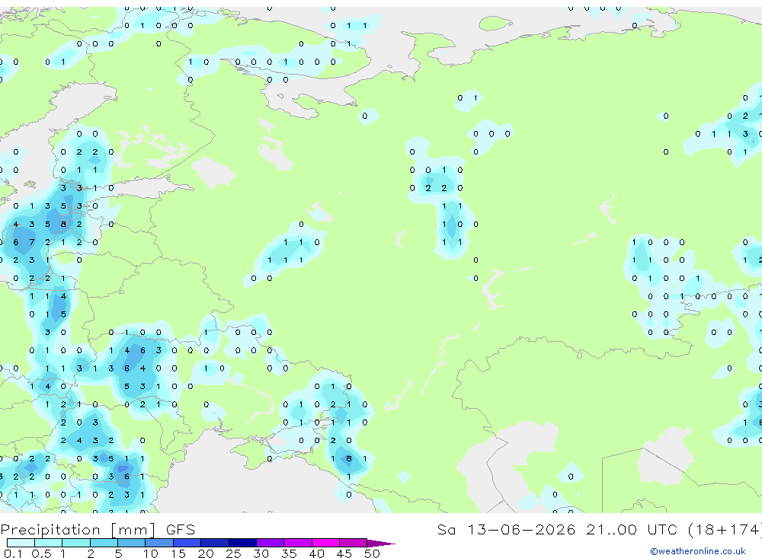Select the 2–5 mm legend color box
The image size is (762, 558).
pos(104,543)
